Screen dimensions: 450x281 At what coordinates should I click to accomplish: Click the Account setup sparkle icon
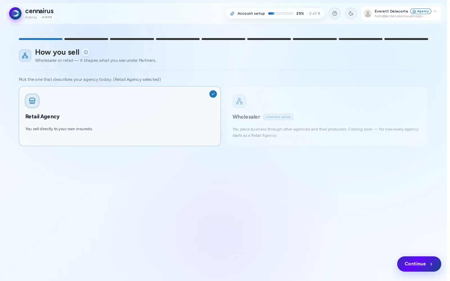tap(232, 13)
